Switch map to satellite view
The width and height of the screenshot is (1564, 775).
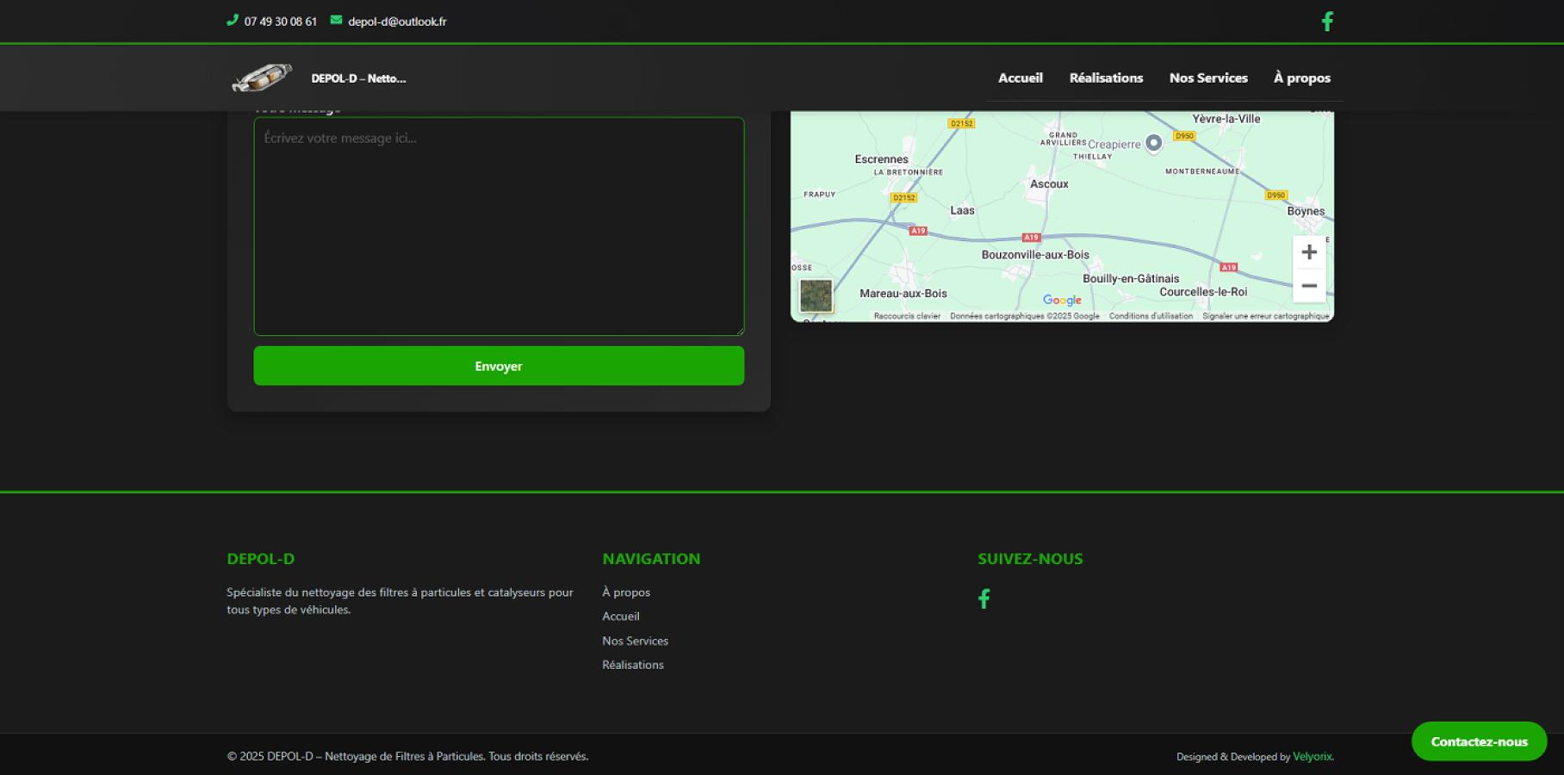pos(815,297)
